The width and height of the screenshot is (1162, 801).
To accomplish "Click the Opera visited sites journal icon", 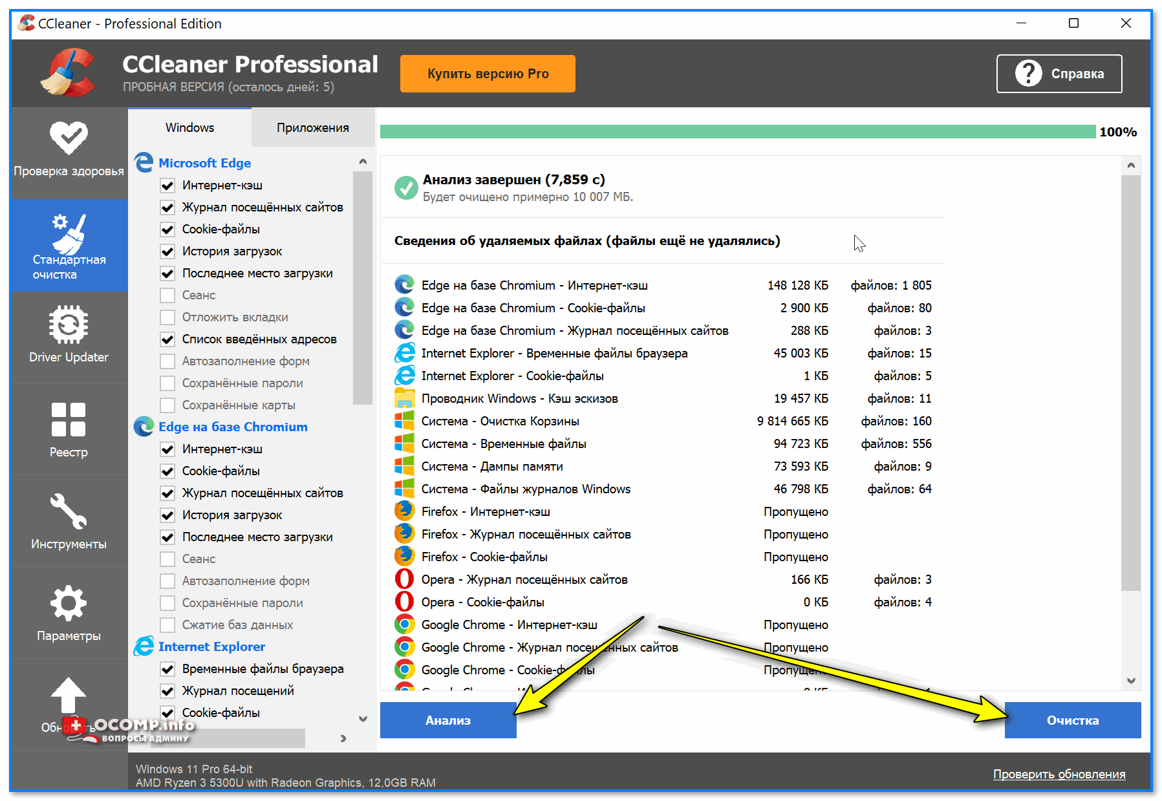I will 405,579.
